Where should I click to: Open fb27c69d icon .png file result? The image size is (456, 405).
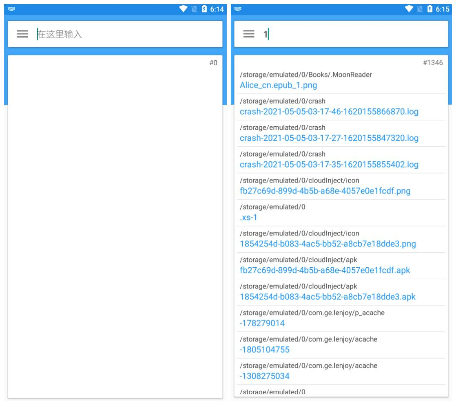pyautogui.click(x=325, y=191)
